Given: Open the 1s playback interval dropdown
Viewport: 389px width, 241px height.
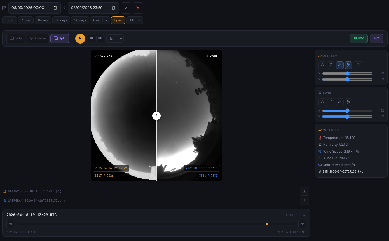Looking at the screenshot, I should pyautogui.click(x=115, y=39).
